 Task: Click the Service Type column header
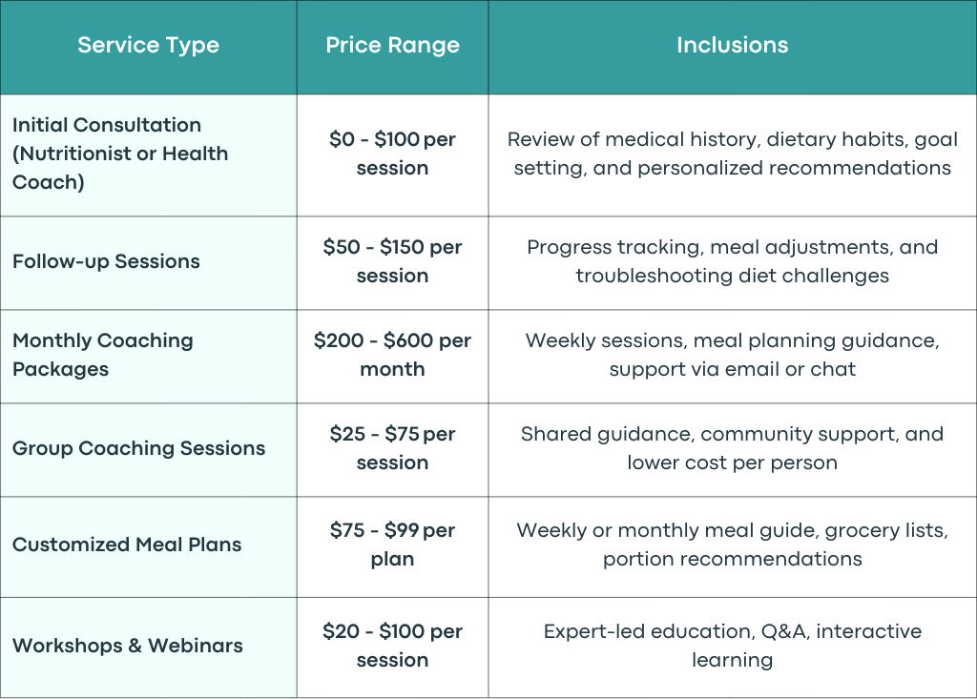(148, 46)
